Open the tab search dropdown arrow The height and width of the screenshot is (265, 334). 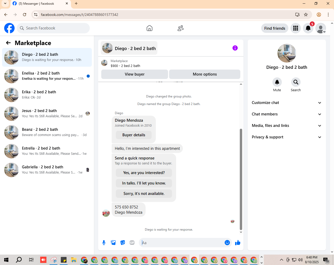click(5, 4)
